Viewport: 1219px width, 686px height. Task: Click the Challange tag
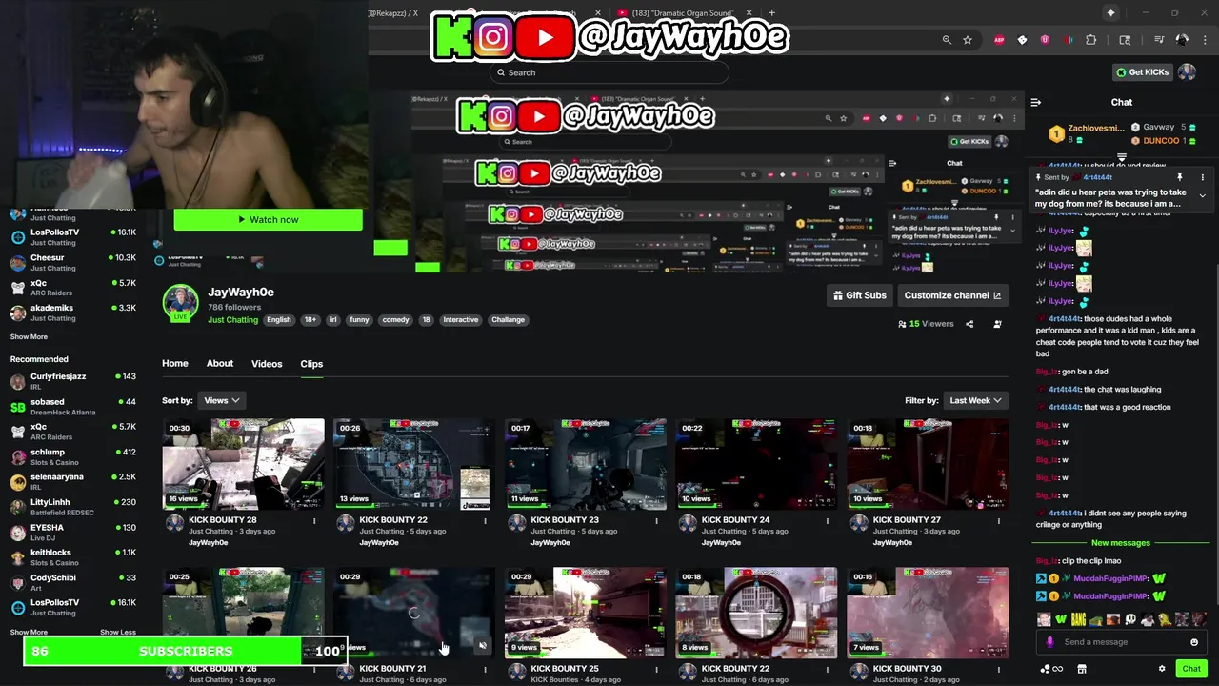[508, 320]
